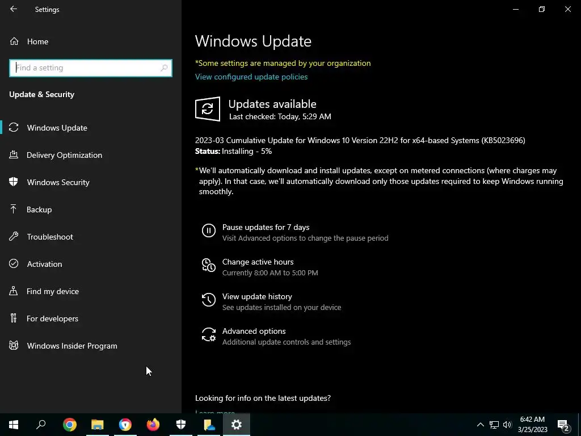This screenshot has height=436, width=581.
Task: Click the Advanced options gear-sync icon
Action: click(209, 334)
